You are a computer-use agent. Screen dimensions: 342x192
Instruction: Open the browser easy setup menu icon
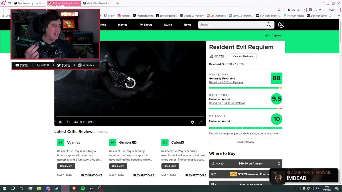pyautogui.click(x=338, y=10)
